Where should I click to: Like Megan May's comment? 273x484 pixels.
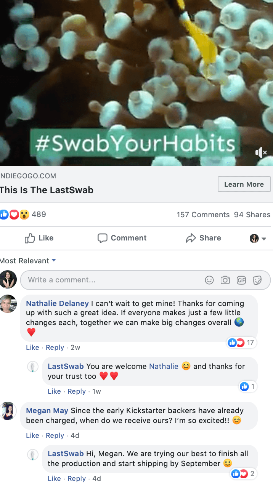coord(32,436)
